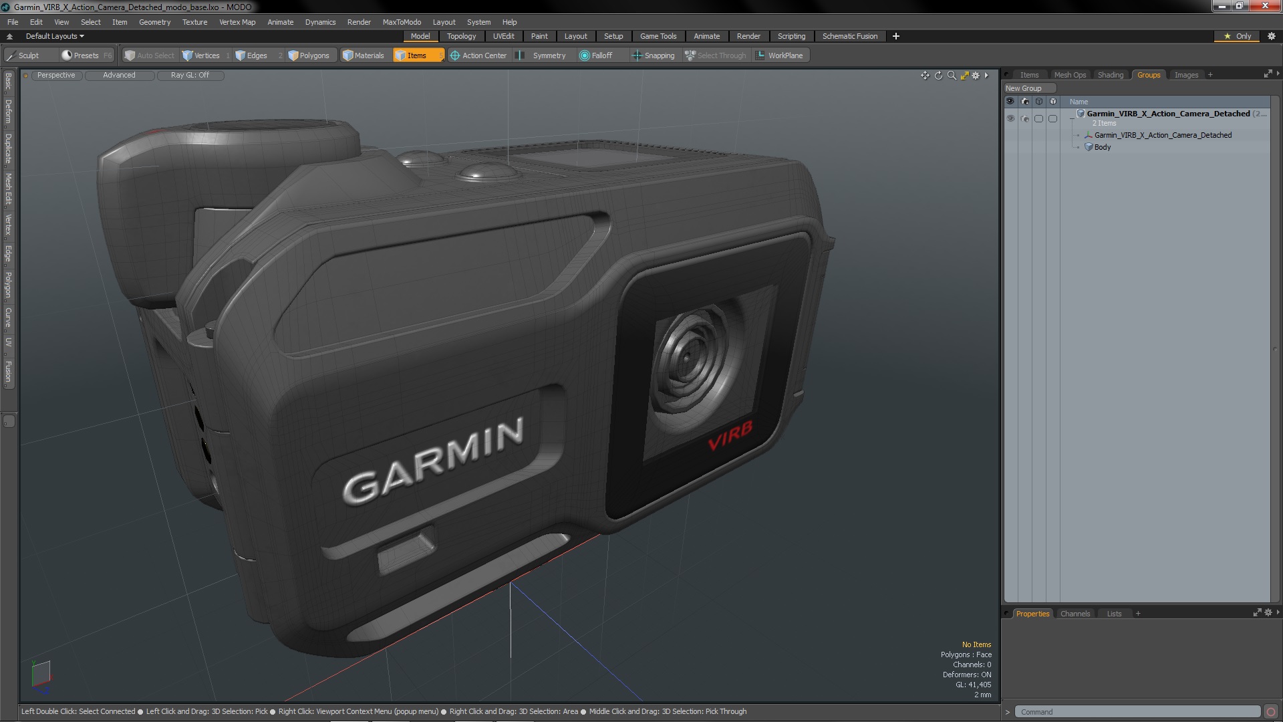Maximize the viewport with the expand icon
This screenshot has width=1283, height=722.
(x=964, y=76)
